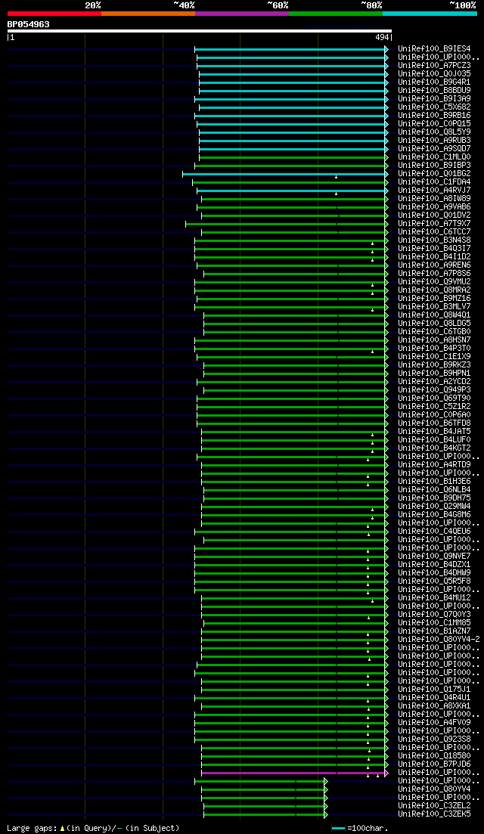Select the UniRef100_Q29MW4 label

[x=434, y=506]
